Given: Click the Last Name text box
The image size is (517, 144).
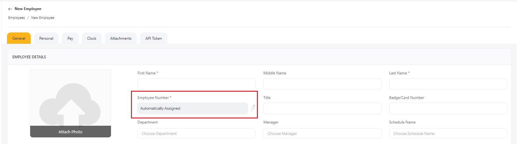Looking at the screenshot, I should click(x=448, y=84).
